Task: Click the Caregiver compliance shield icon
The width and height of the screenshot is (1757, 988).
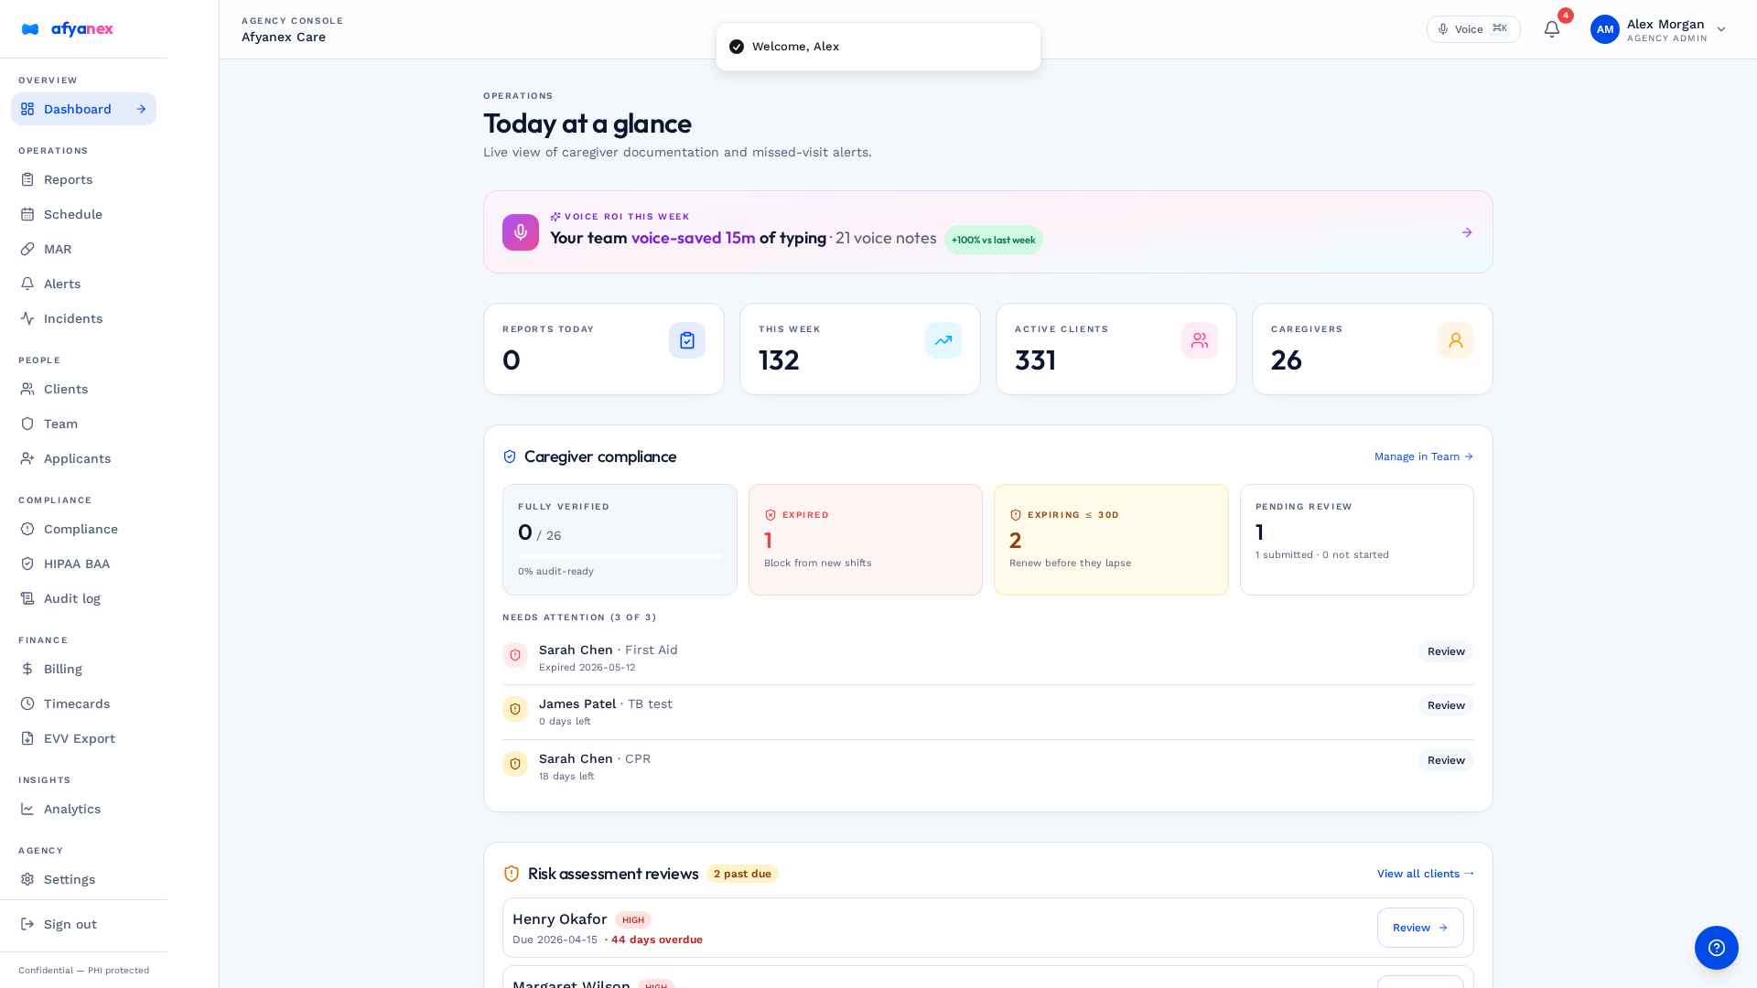Action: coord(510,456)
